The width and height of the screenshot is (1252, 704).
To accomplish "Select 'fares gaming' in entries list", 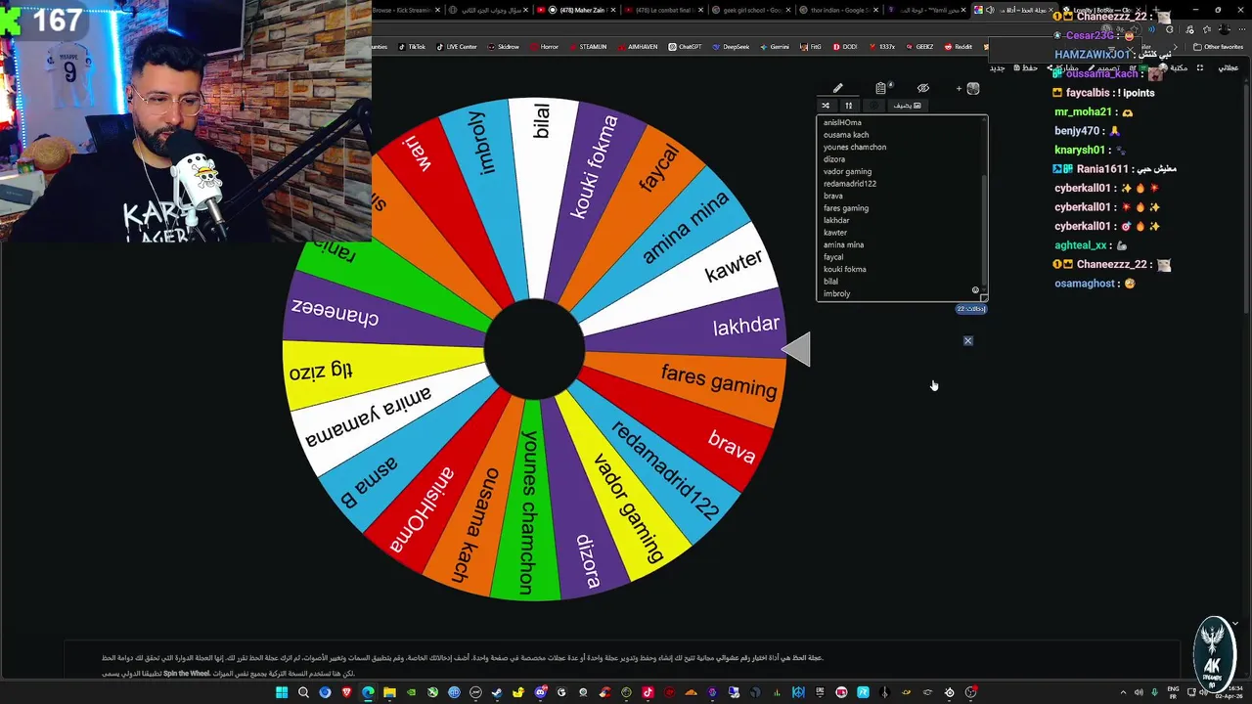I will (x=846, y=208).
